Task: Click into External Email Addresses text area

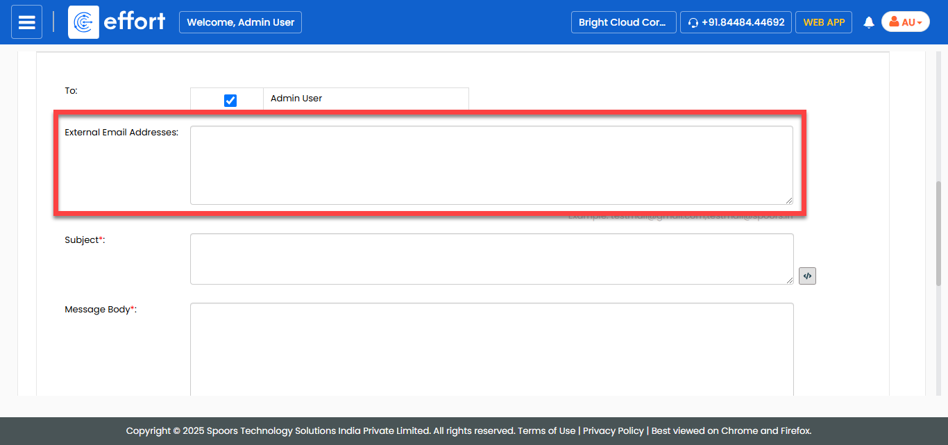Action: coord(491,165)
